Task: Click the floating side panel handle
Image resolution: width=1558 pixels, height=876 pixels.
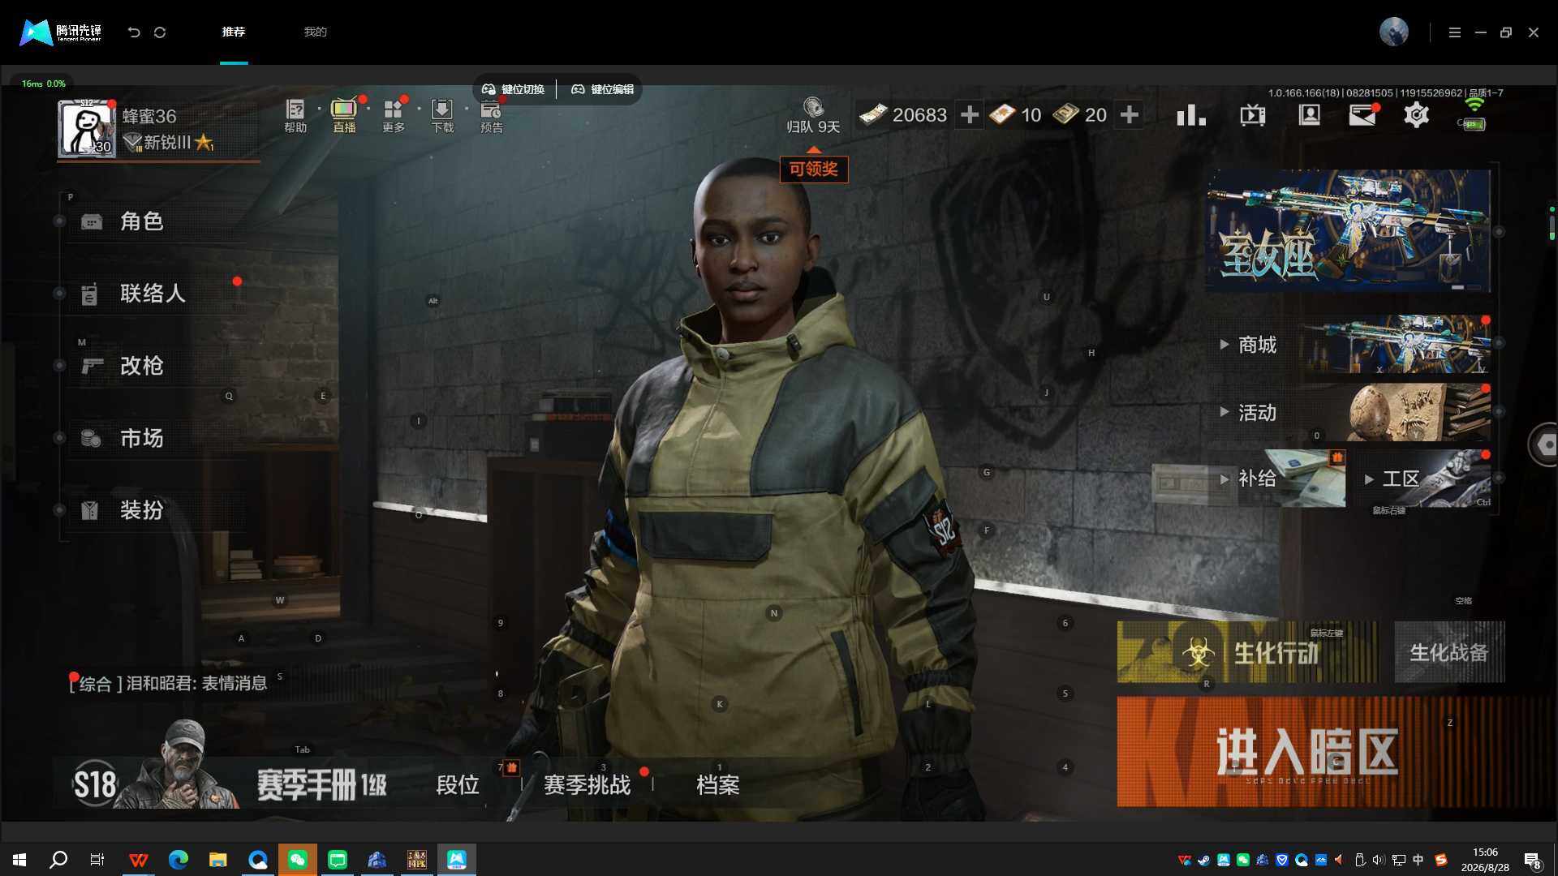Action: (1543, 444)
